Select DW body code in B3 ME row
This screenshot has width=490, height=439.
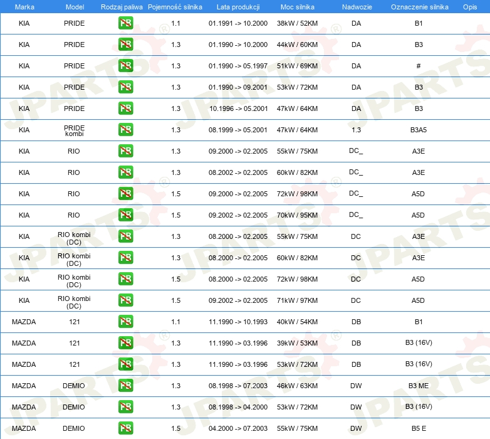(356, 386)
